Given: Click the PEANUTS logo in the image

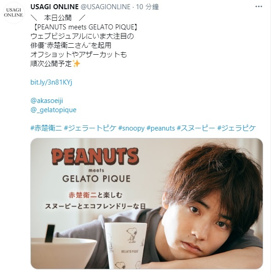Looking at the screenshot, I should 95,157.
